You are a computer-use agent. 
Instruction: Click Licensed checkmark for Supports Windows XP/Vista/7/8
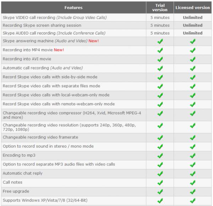[193, 201]
